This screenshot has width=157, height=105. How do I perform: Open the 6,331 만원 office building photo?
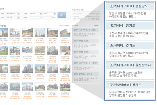click(x=52, y=69)
